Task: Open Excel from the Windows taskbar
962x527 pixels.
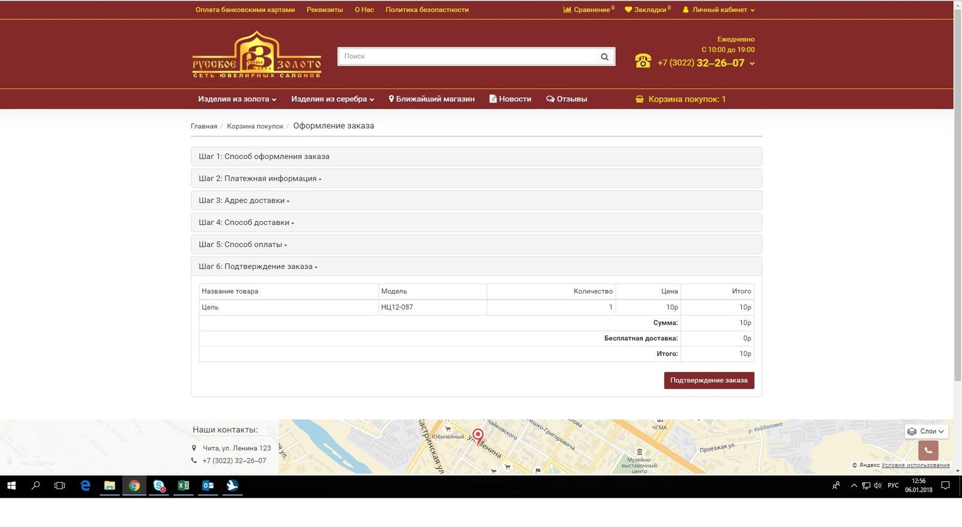Action: click(x=183, y=486)
